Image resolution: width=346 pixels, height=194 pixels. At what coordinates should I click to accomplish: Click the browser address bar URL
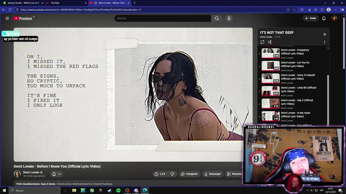point(81,10)
